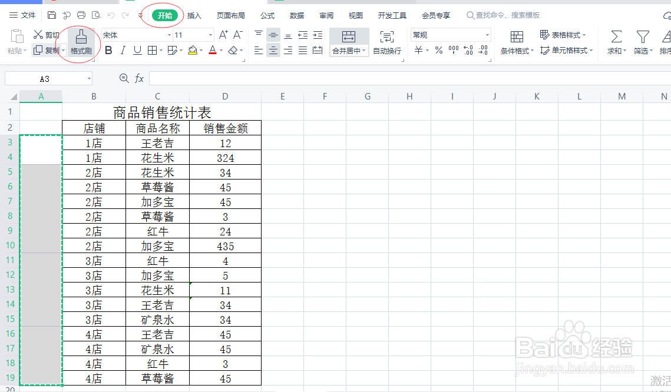This screenshot has width=671, height=392.
Task: Activate the Format Painter (格式刷) tool
Action: click(x=81, y=42)
